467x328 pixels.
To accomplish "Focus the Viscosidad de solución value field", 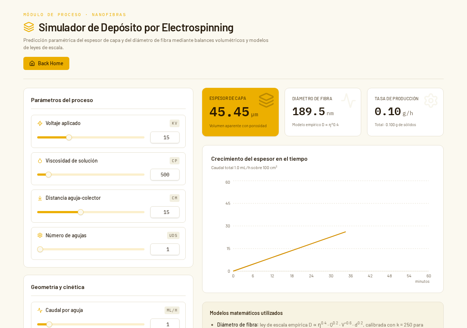I will (165, 175).
